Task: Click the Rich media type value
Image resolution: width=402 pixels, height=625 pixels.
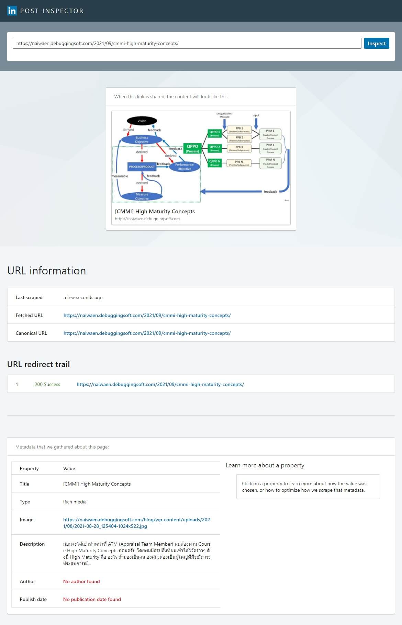Action: click(75, 502)
